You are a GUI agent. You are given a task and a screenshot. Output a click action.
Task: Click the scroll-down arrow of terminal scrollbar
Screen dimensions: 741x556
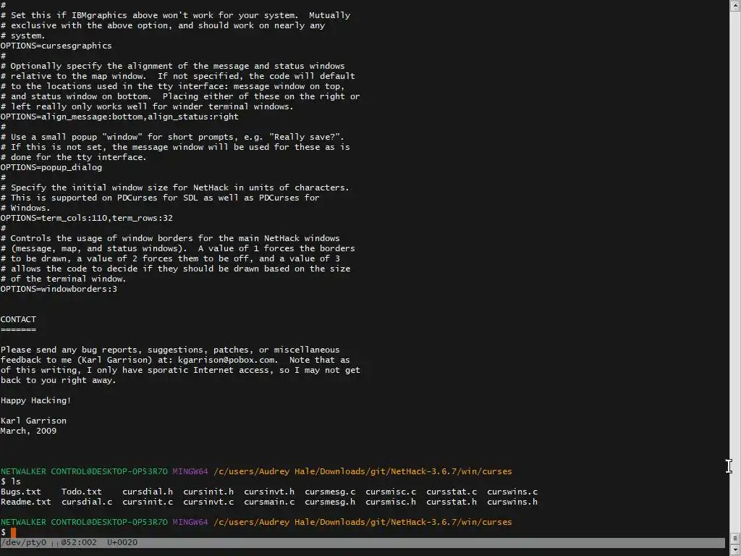click(x=735, y=549)
